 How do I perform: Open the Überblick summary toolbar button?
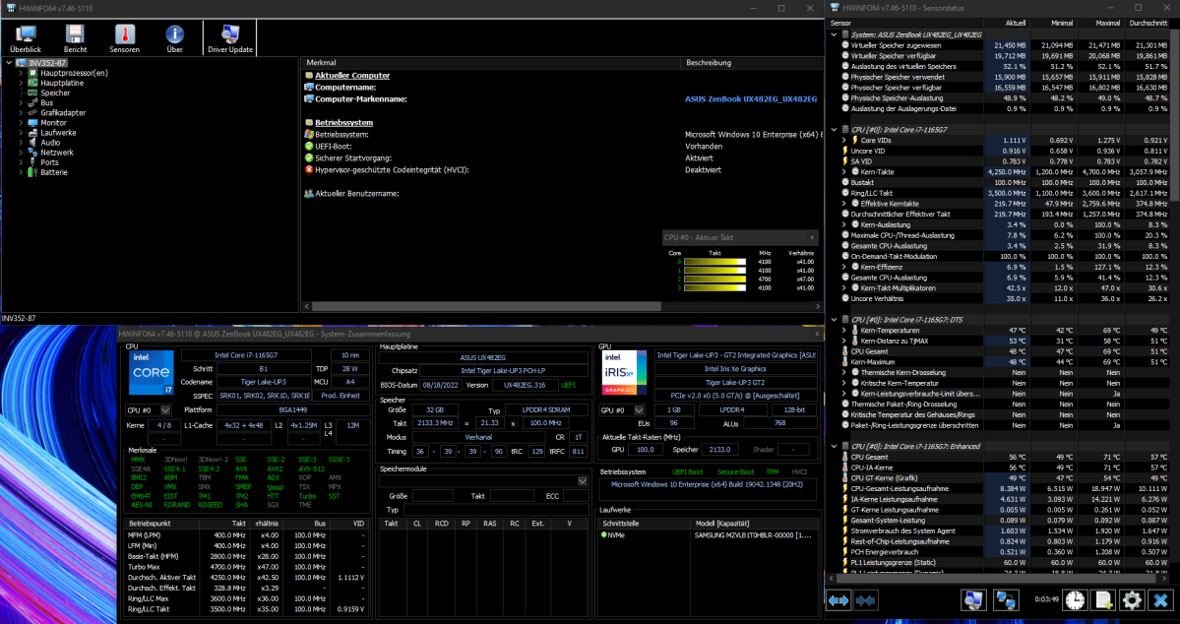pos(26,38)
